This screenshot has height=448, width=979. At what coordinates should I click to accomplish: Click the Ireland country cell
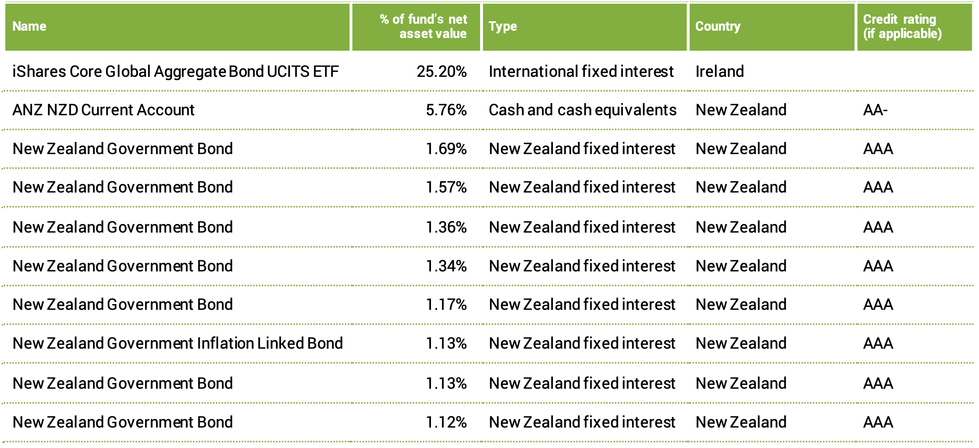tap(720, 72)
